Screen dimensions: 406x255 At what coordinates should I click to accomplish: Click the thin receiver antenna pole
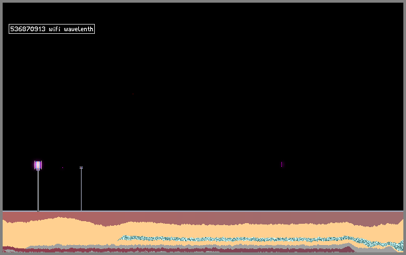[81, 190]
